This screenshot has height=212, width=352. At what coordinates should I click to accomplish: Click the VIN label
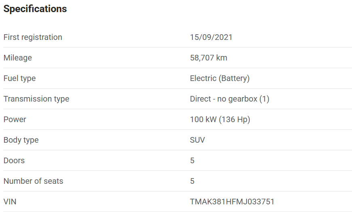click(x=10, y=202)
